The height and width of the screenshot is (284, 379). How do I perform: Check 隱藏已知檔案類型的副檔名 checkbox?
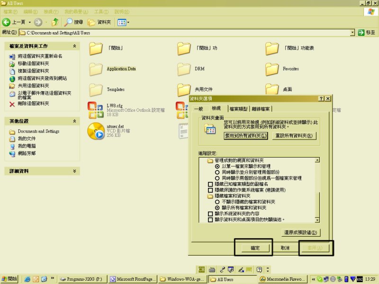[211, 184]
